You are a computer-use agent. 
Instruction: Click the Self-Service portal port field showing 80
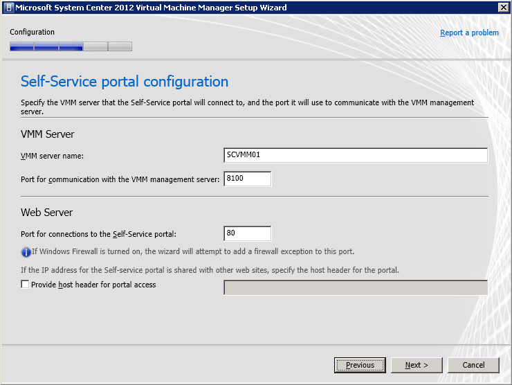tap(248, 233)
